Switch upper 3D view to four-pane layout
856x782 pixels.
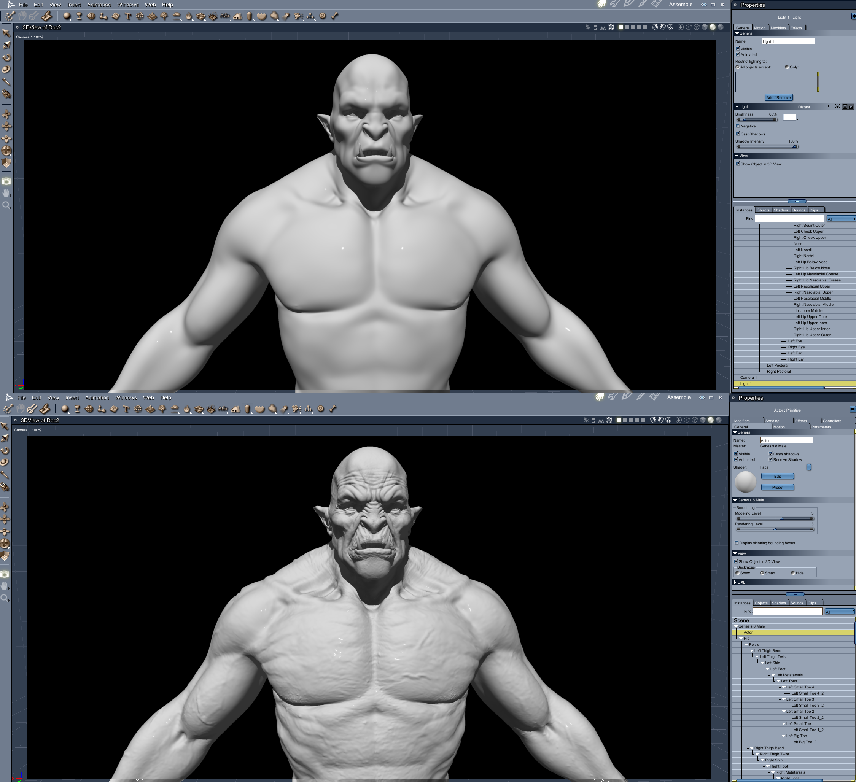[x=639, y=27]
